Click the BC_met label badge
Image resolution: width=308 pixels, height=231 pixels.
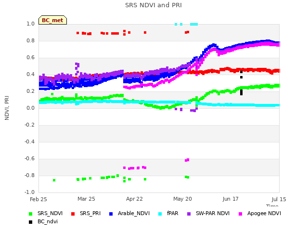point(52,20)
